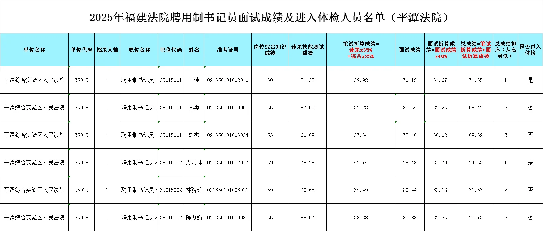Image resolution: width=543 pixels, height=231 pixels.
Task: Select the 岗位综合知识成绩 header cell
Action: click(x=270, y=50)
